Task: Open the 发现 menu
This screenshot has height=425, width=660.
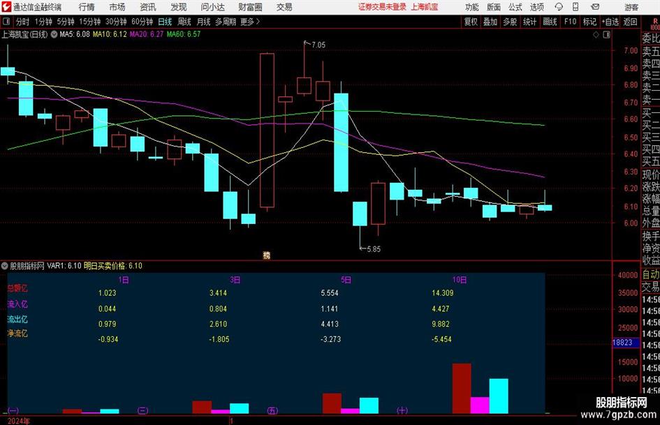Action: [x=179, y=7]
